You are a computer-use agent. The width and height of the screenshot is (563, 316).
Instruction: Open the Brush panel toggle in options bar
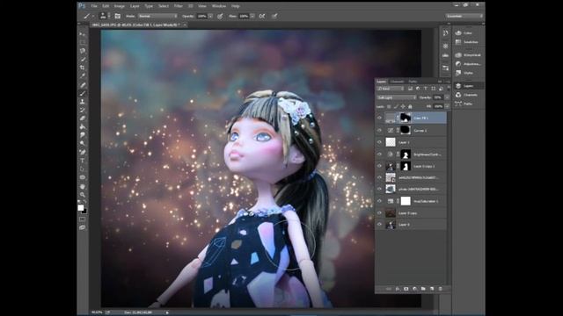coord(117,16)
